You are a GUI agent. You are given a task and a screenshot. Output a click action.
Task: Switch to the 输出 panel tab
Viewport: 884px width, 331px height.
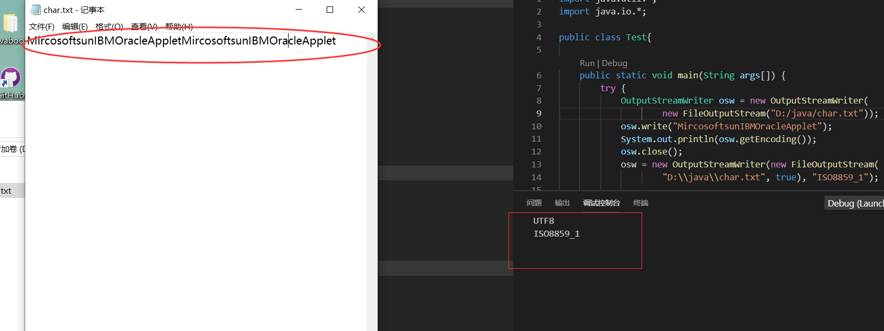[562, 203]
